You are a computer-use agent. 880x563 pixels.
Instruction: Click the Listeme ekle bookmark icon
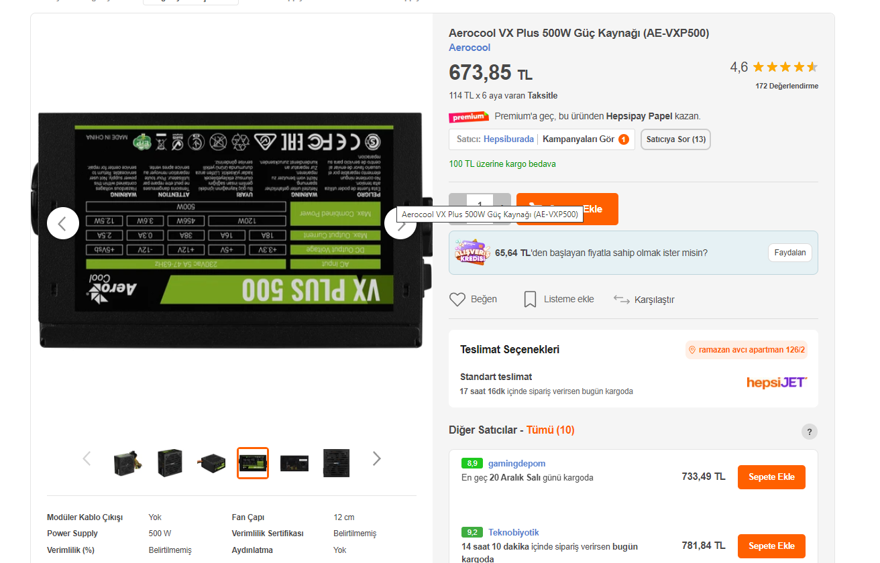530,300
